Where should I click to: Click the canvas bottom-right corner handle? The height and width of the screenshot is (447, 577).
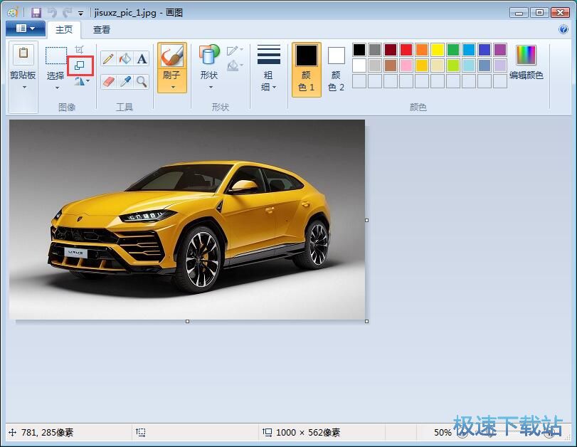click(367, 322)
